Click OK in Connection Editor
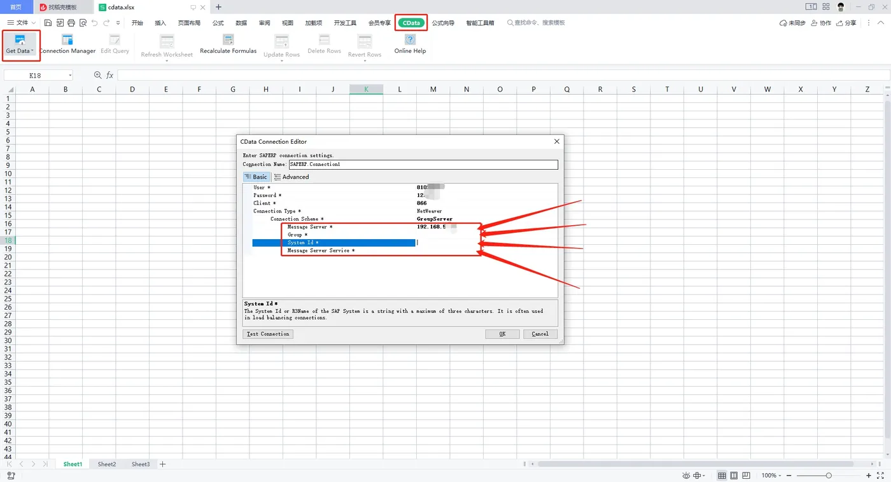 tap(502, 334)
